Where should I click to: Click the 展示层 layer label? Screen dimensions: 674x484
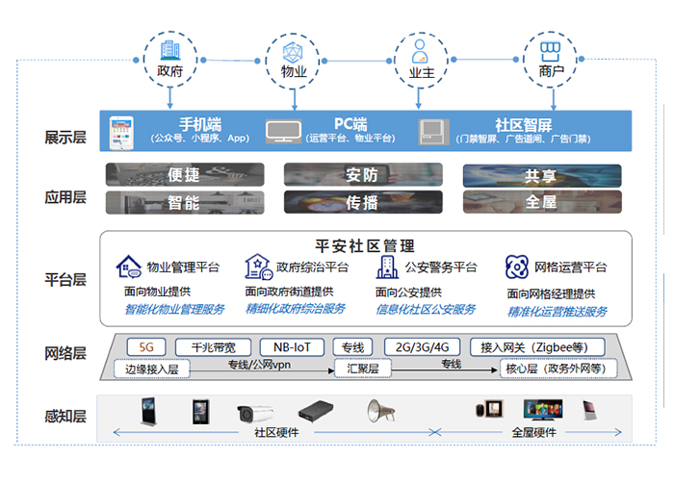65,138
